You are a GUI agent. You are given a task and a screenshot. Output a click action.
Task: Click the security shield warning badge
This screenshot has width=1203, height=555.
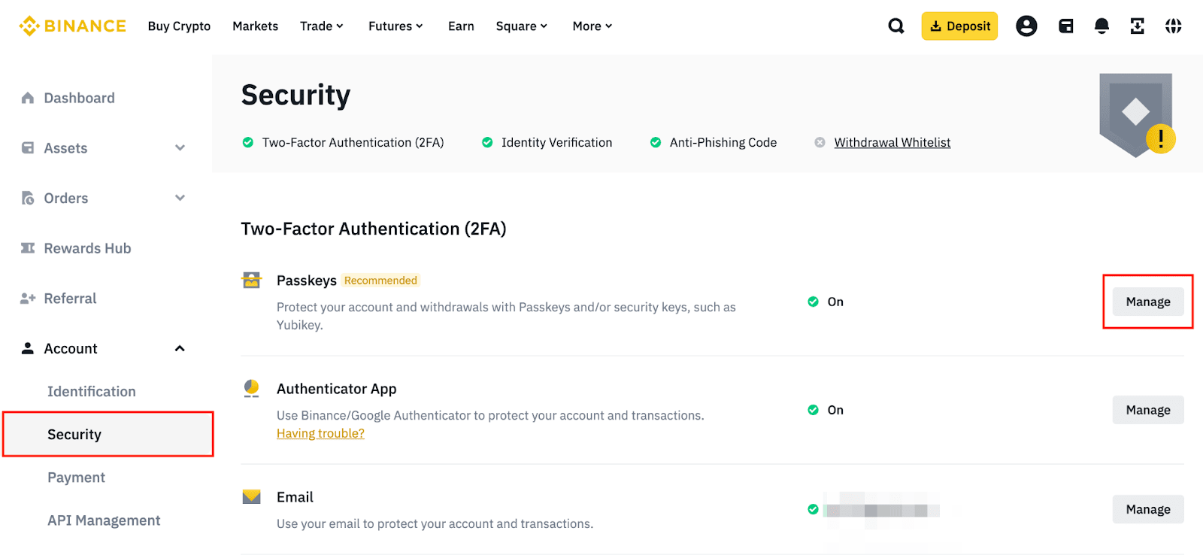click(1160, 139)
